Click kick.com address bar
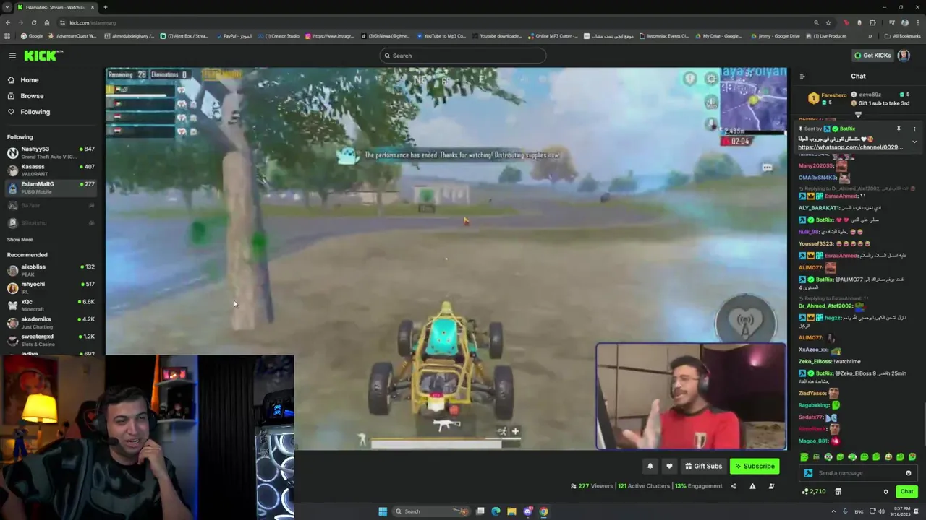Screen dimensions: 926x520 click(x=434, y=22)
